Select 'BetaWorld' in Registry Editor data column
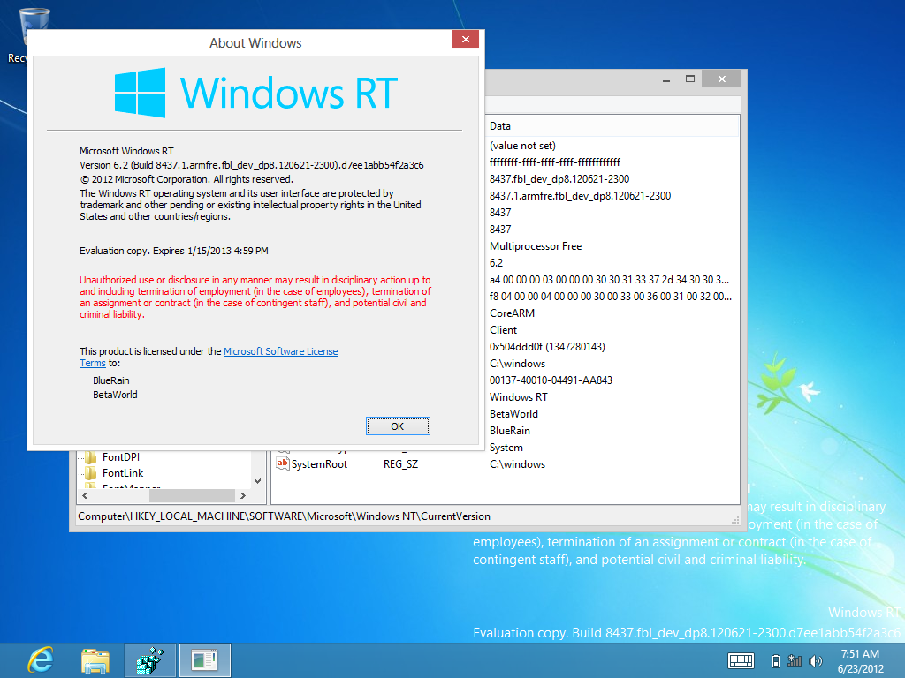The height and width of the screenshot is (678, 905). coord(513,414)
